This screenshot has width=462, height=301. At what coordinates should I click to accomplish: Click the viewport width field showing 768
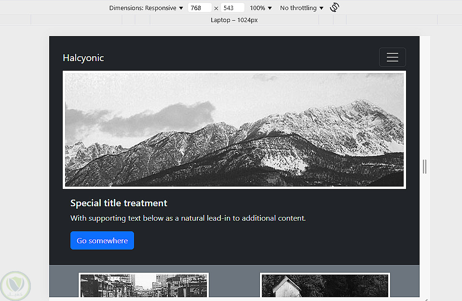[x=200, y=8]
